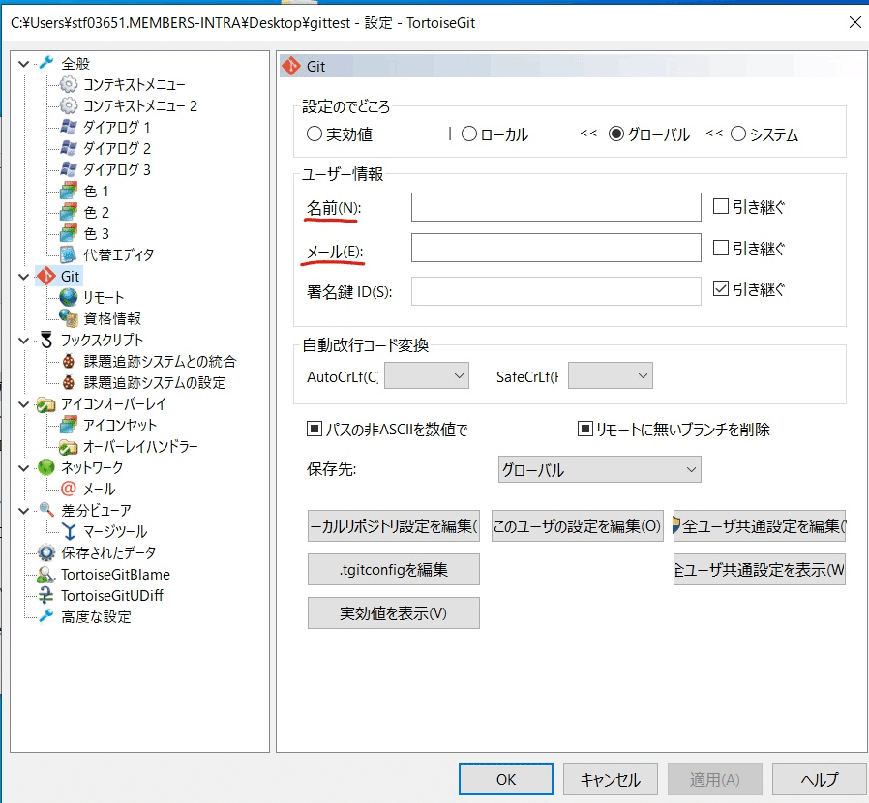
Task: Click the ダイアログ 1 window icon
Action: pyautogui.click(x=68, y=127)
